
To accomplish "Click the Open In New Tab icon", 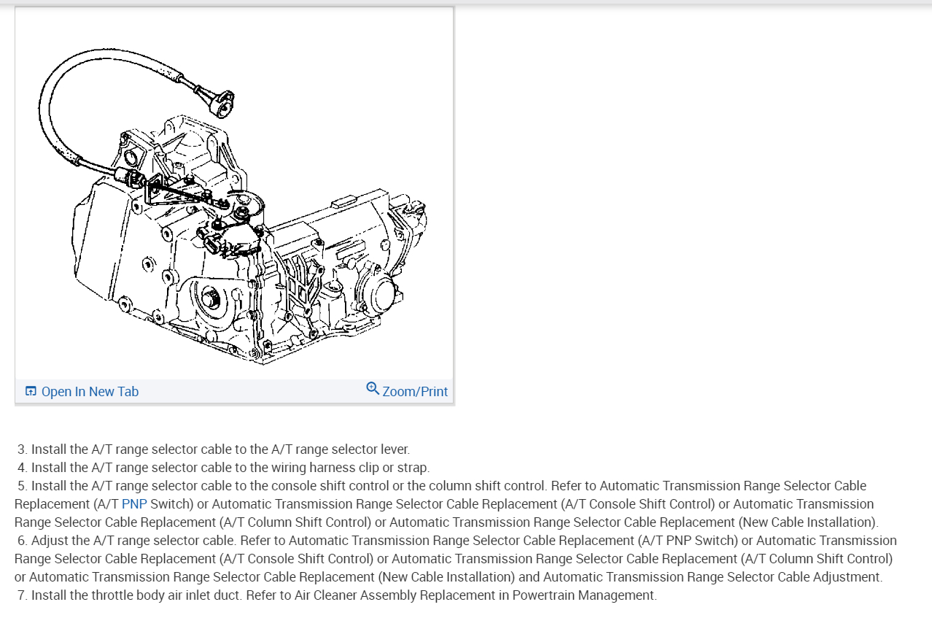I will tap(31, 392).
